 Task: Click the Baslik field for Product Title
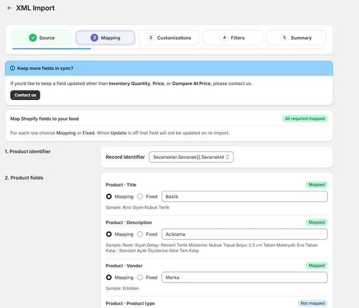pos(244,196)
